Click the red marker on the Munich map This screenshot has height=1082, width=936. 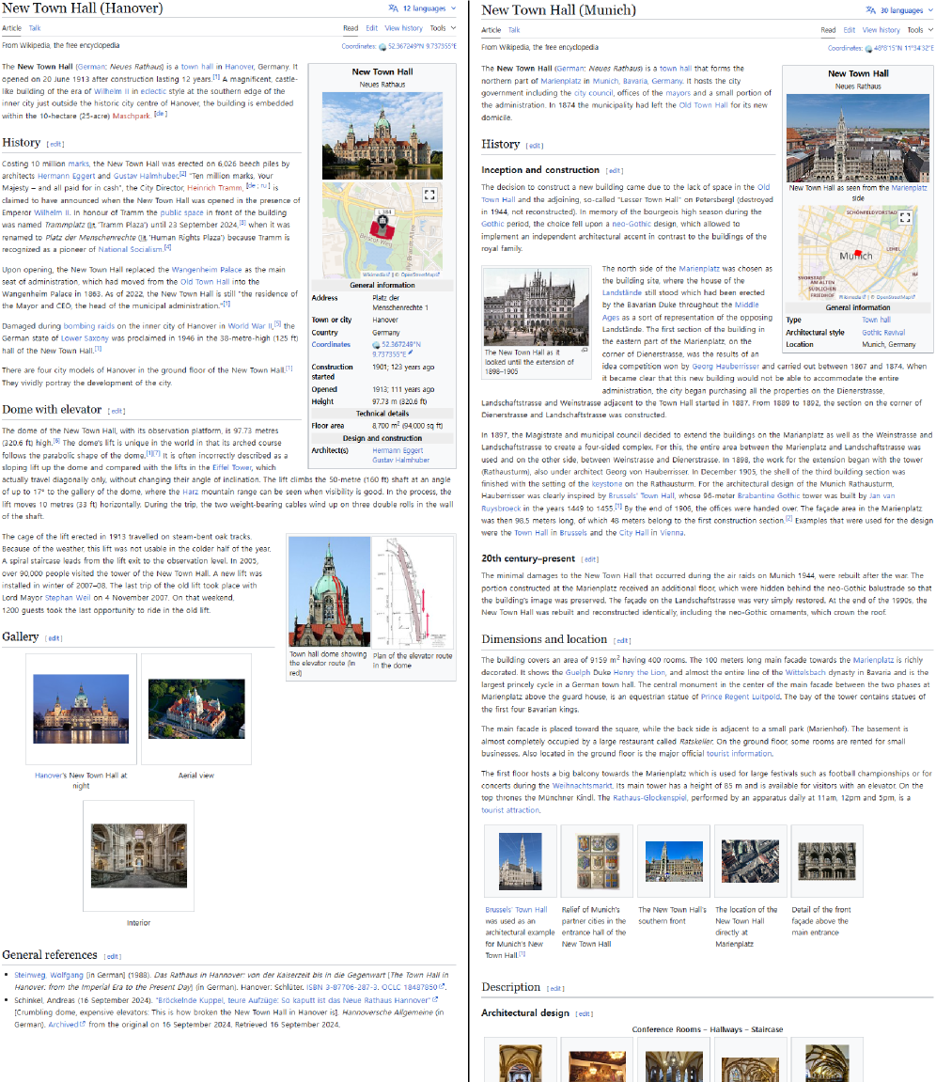(858, 253)
